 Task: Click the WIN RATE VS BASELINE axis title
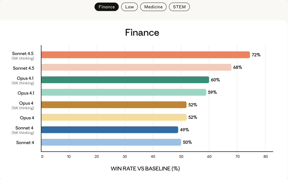point(145,168)
